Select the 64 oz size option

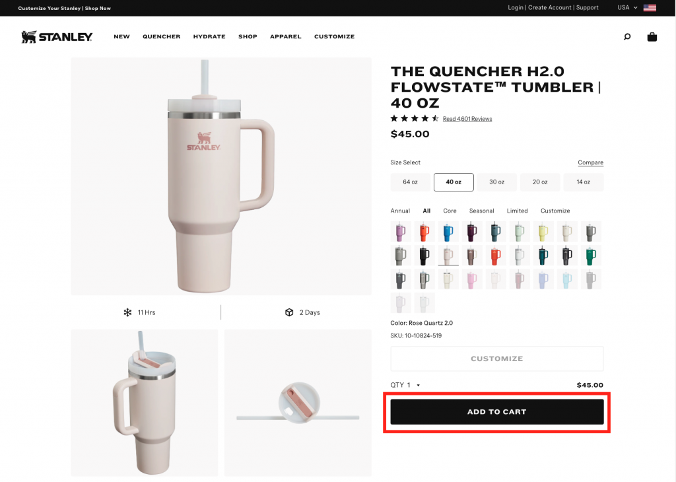(410, 182)
